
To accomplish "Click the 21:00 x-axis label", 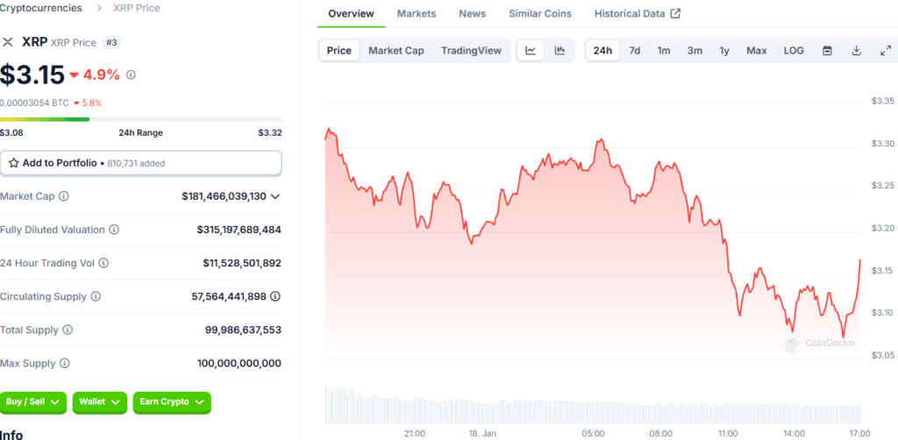I will coord(414,433).
